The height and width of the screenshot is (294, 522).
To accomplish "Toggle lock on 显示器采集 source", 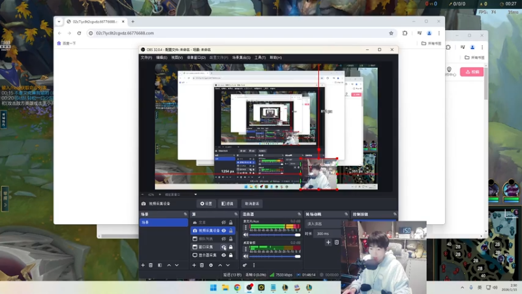I will click(x=231, y=255).
